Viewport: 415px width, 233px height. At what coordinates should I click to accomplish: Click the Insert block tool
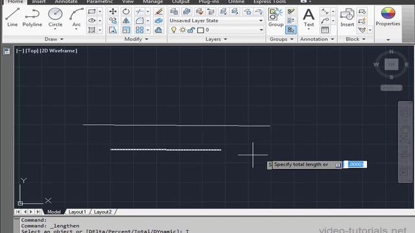(347, 17)
